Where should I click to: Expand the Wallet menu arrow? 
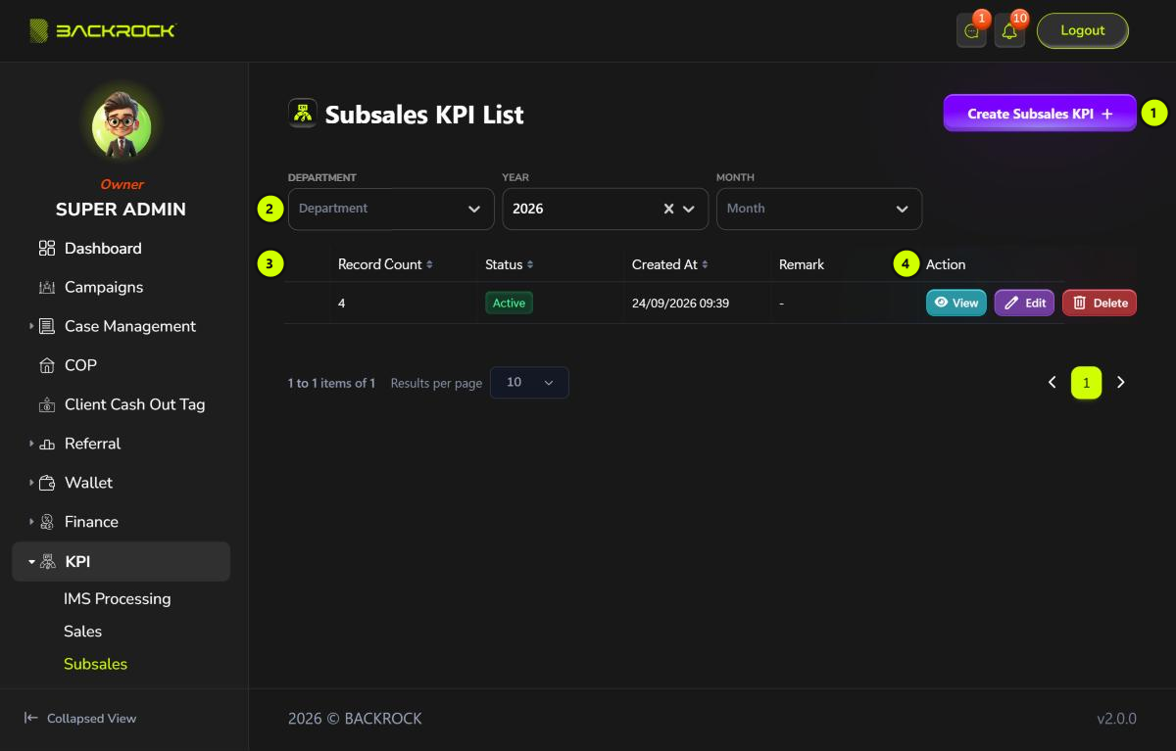click(x=31, y=483)
